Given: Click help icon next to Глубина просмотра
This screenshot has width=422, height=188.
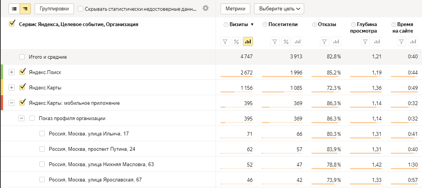Looking at the screenshot, I should (353, 25).
